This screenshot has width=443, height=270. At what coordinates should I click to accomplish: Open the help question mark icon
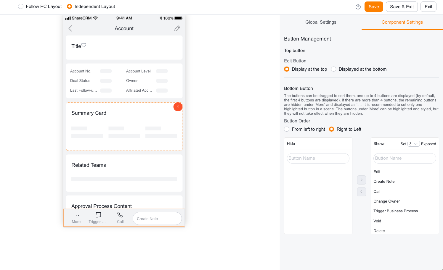click(x=358, y=7)
